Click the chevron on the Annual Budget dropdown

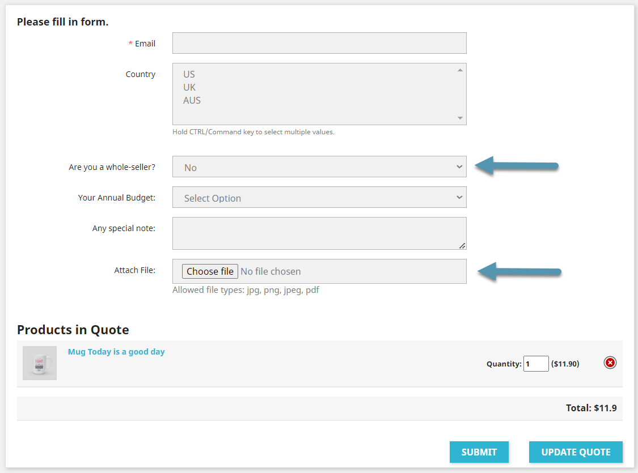point(459,197)
